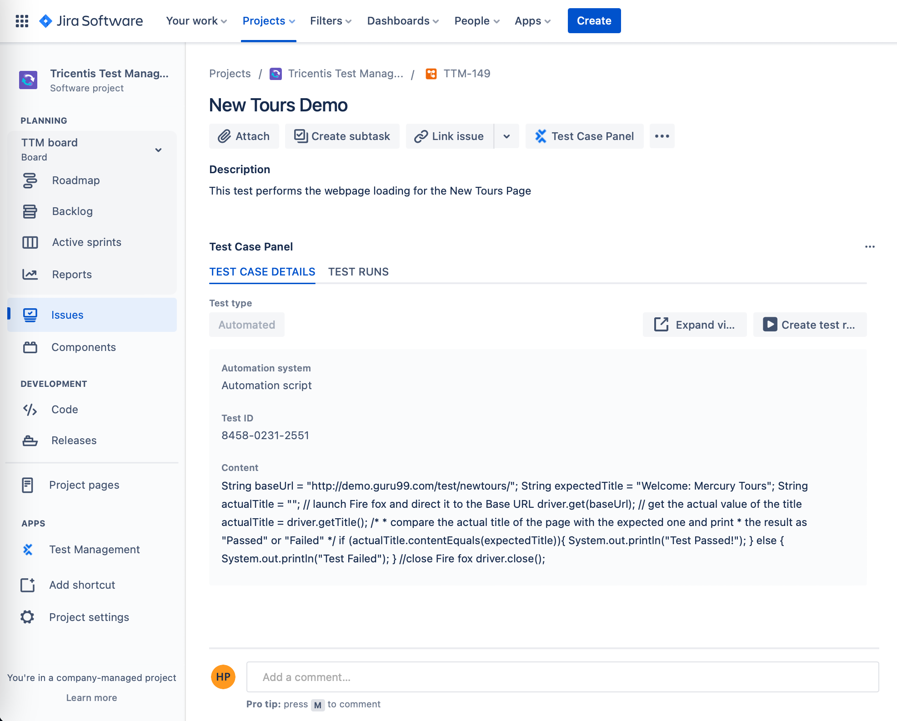Open the Filters dropdown menu

[x=331, y=21]
